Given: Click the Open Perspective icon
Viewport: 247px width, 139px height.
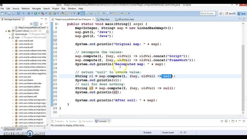Looking at the screenshot, I should [221, 14].
